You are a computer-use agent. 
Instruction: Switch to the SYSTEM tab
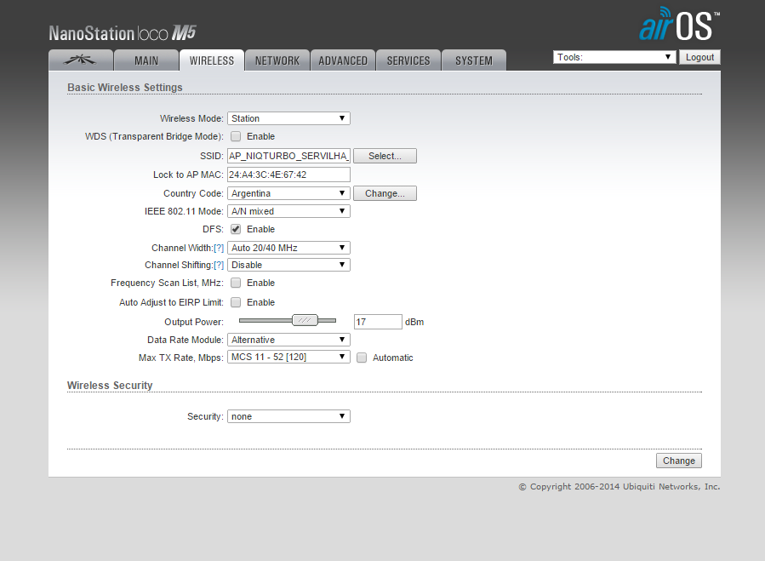coord(474,60)
